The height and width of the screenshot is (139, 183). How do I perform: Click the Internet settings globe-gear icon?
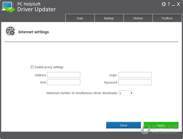(x=10, y=31)
